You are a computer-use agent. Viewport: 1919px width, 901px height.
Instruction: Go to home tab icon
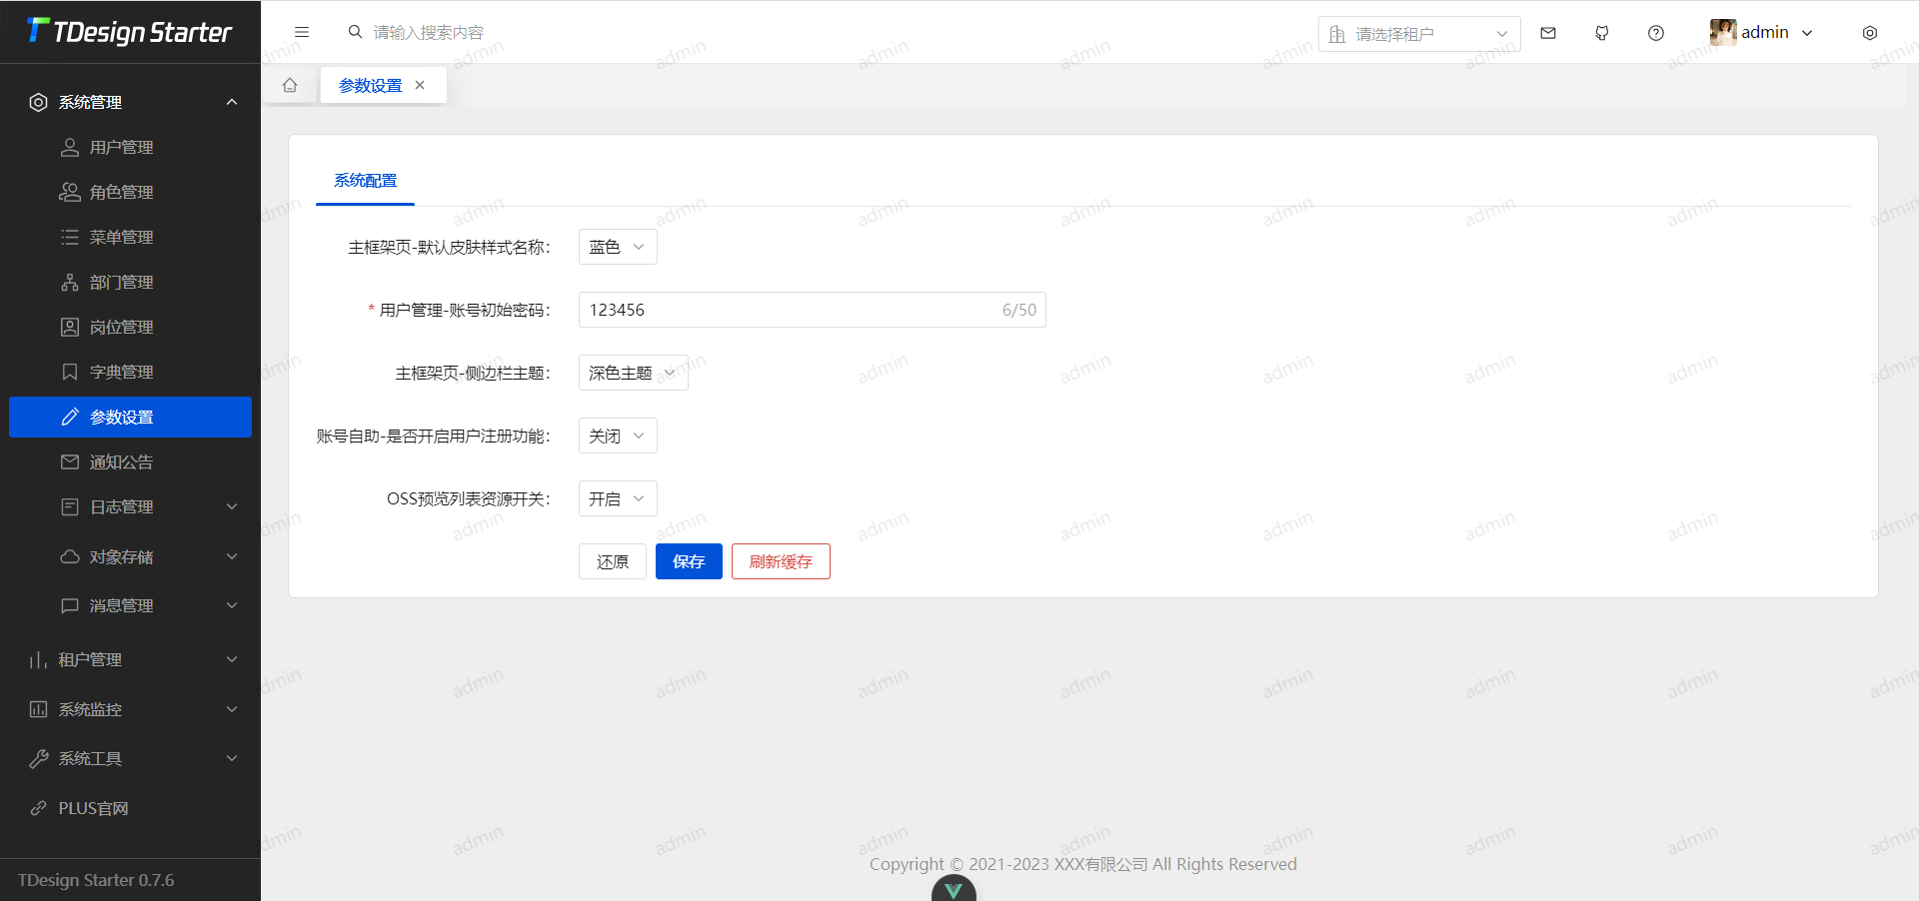click(290, 85)
